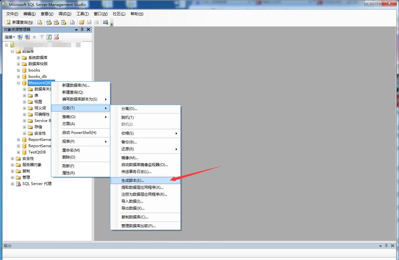Select the 数据库快照 folder in the tree
Image resolution: width=399 pixels, height=260 pixels.
[x=38, y=64]
